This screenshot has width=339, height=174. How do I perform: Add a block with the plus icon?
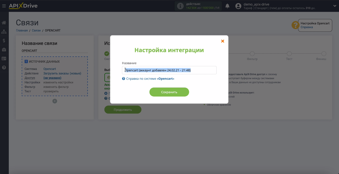[x=55, y=101]
